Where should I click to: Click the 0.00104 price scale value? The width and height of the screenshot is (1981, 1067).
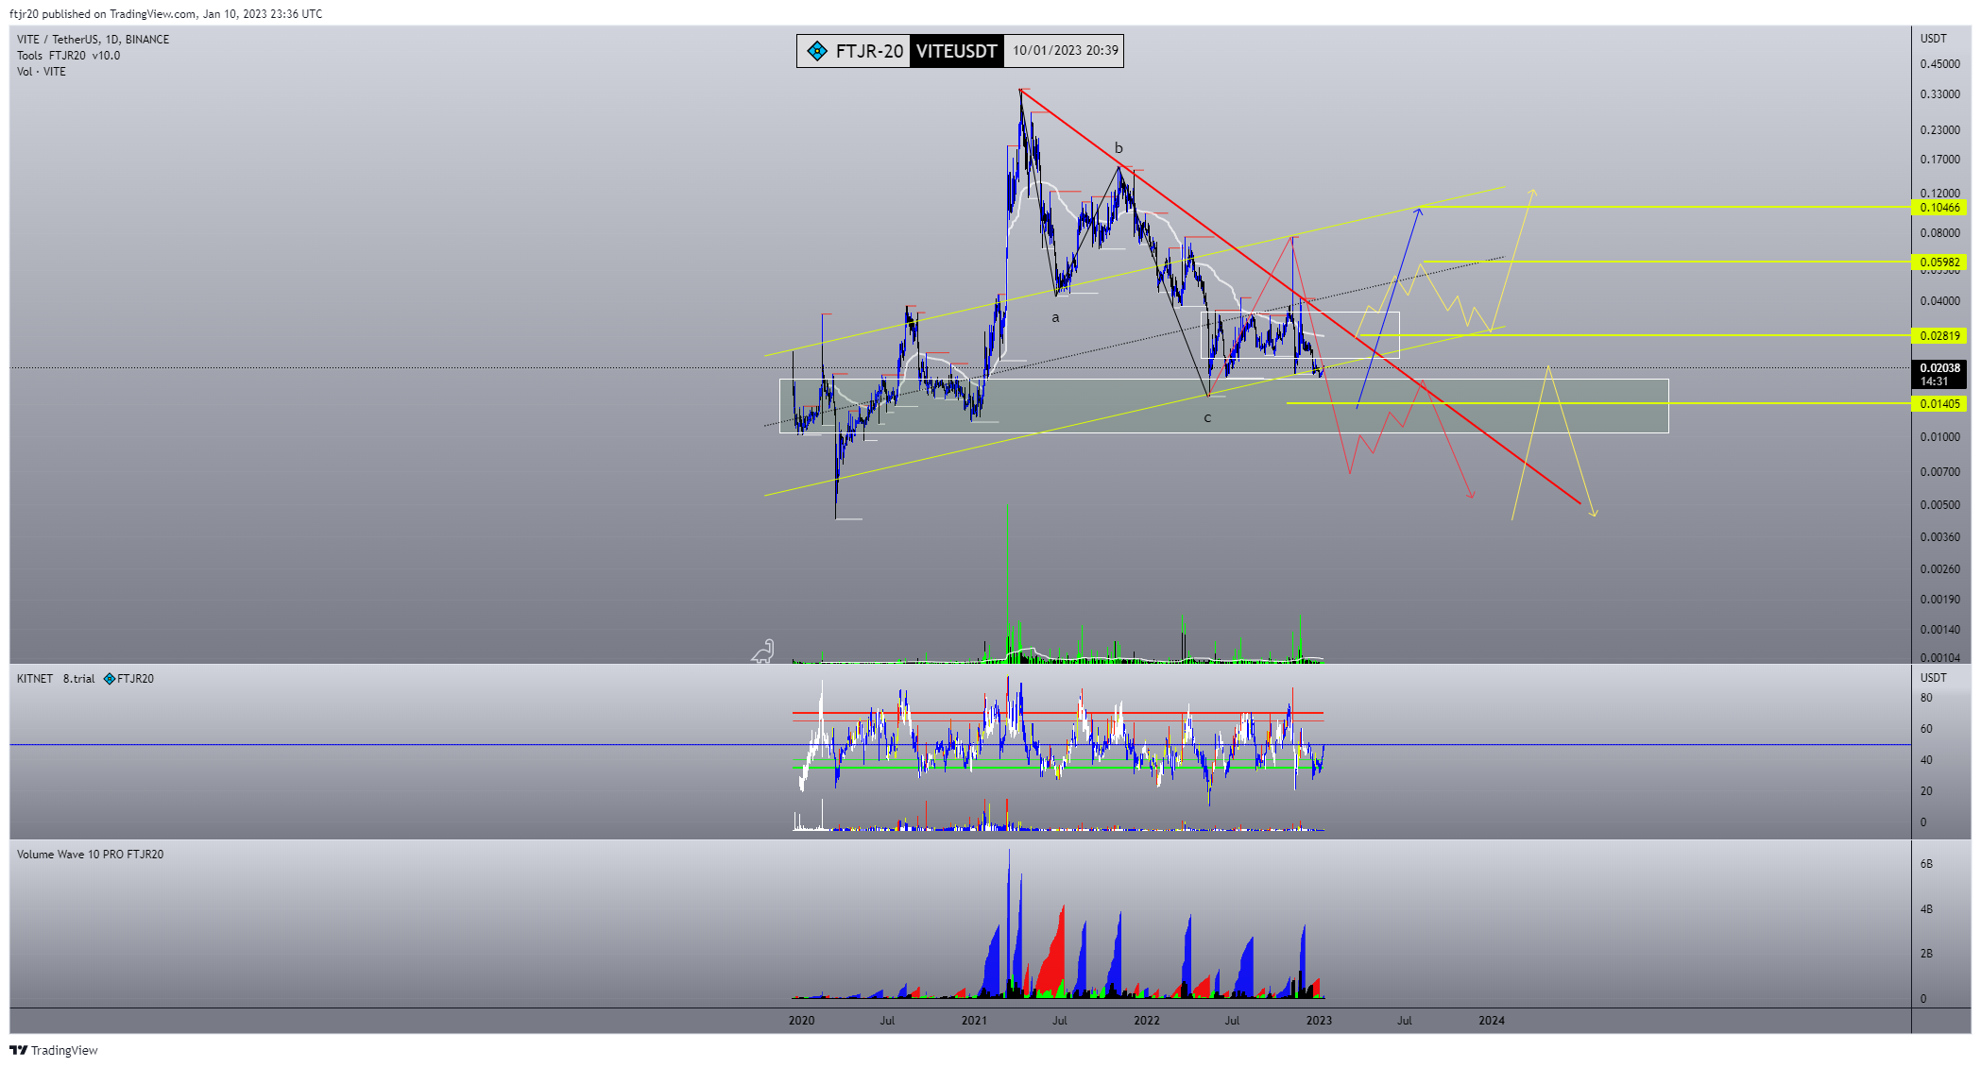(x=1939, y=658)
